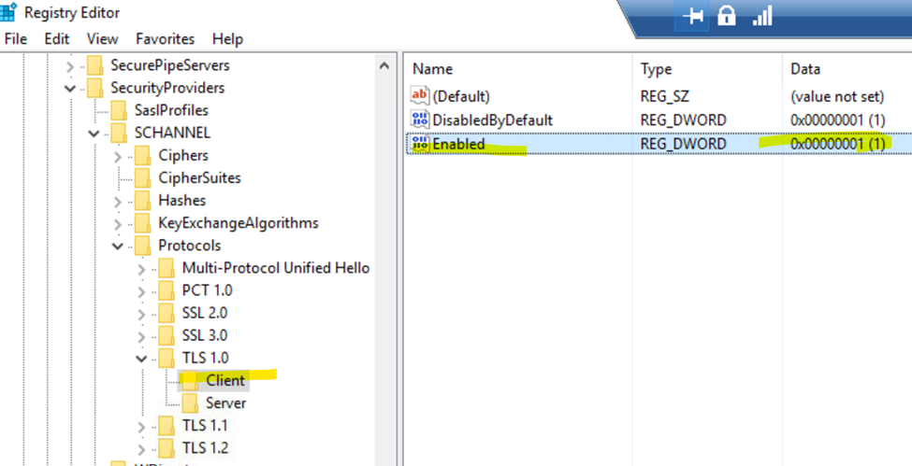912x466 pixels.
Task: Click the (Default) string value icon
Action: coord(419,94)
